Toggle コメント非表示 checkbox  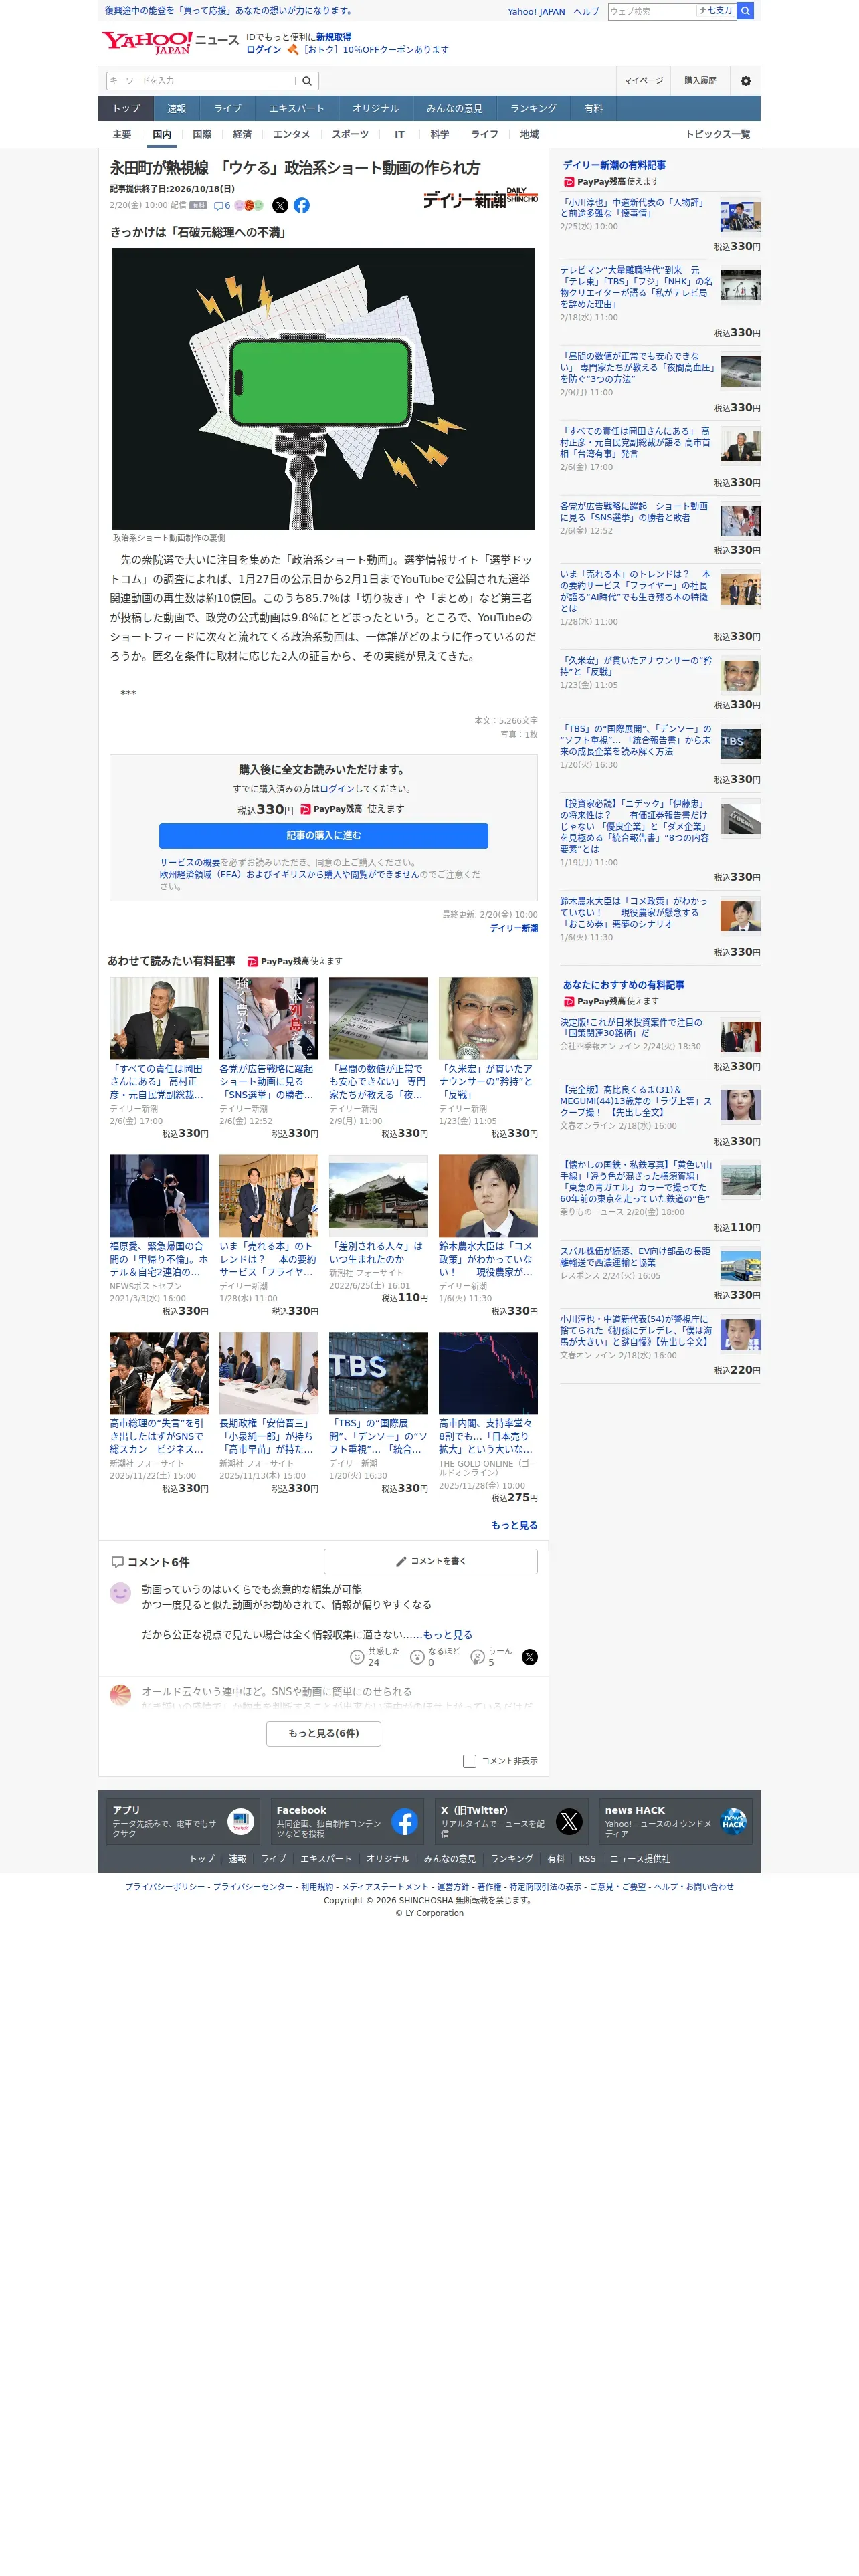[469, 1761]
